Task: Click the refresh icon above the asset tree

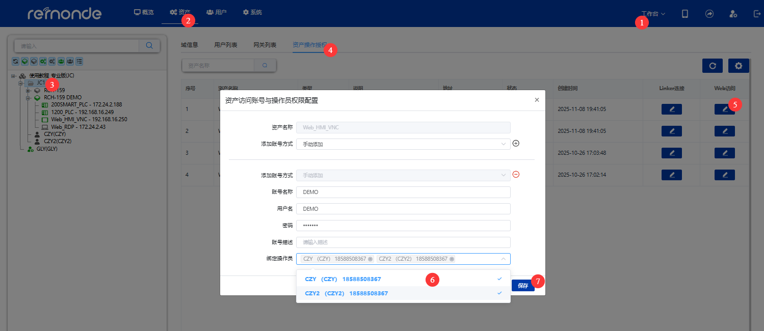Action: pos(15,61)
